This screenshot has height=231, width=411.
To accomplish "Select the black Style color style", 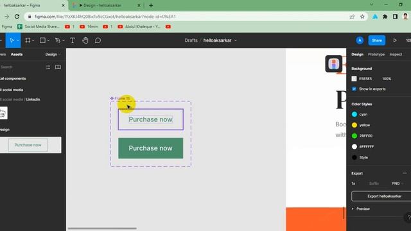I will [360, 157].
